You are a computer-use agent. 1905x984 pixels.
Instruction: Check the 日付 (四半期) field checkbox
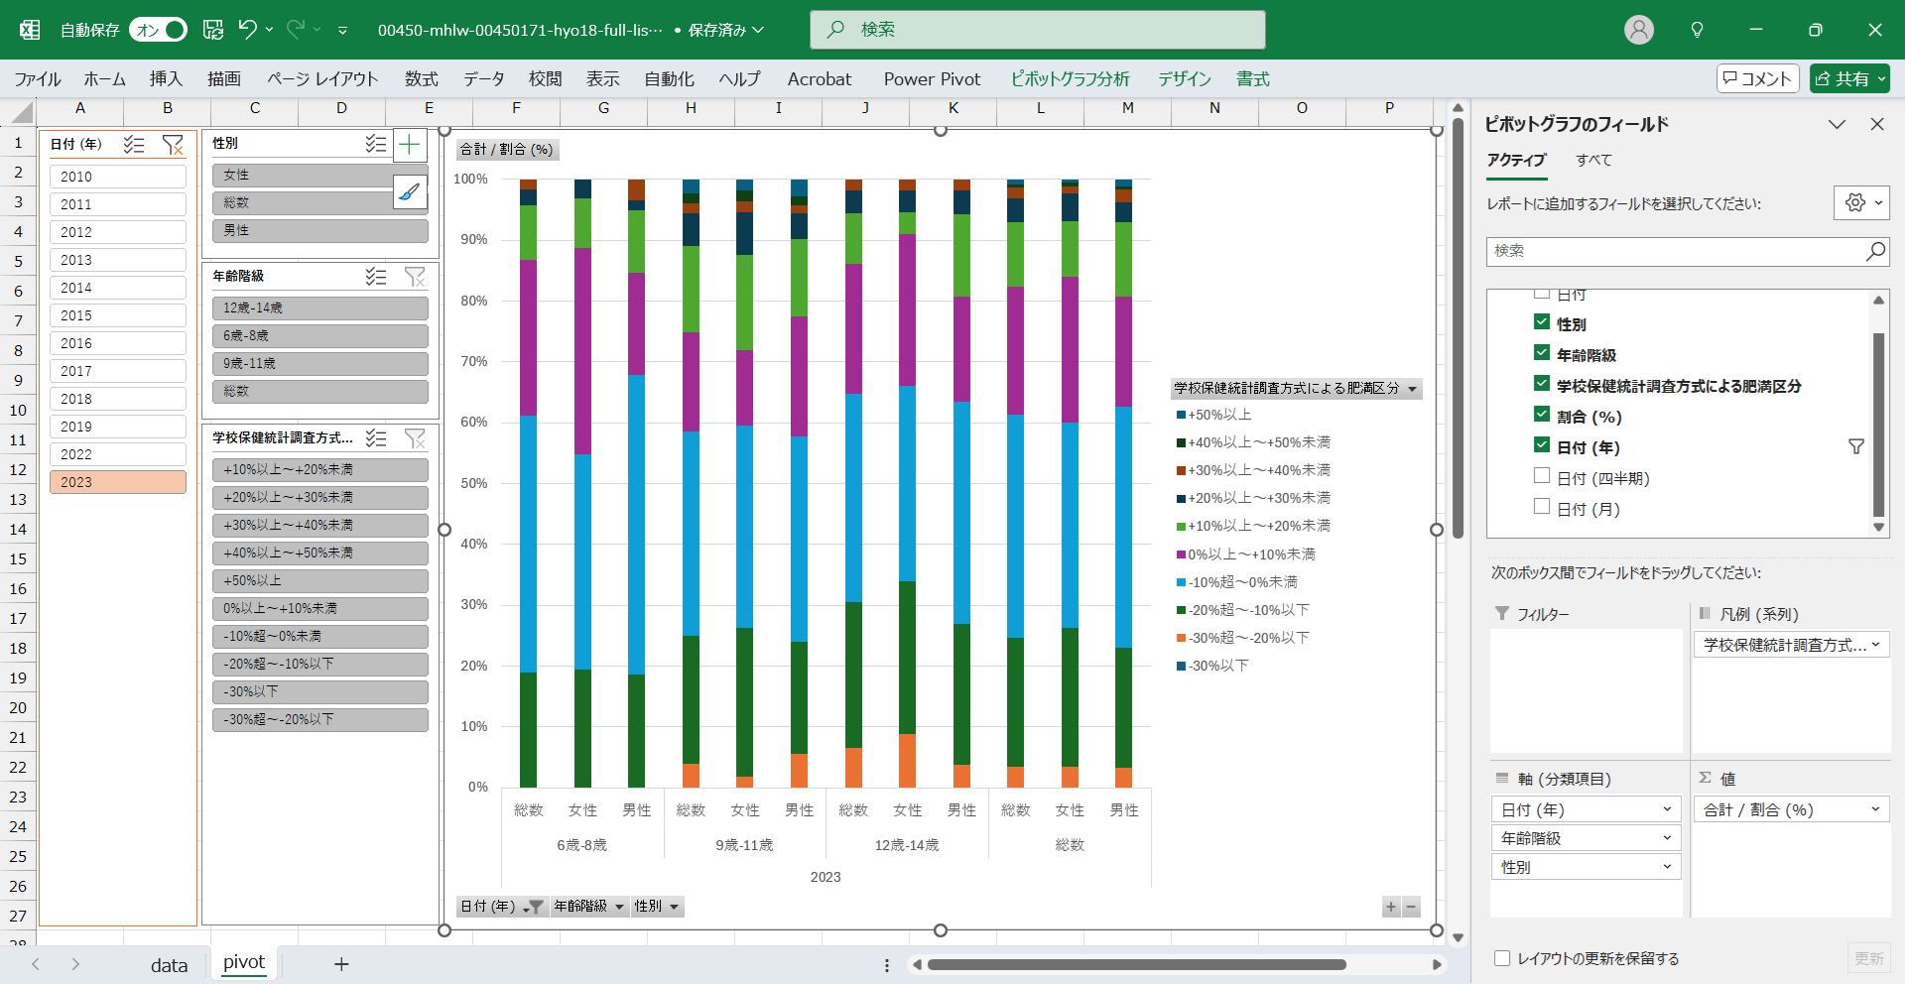tap(1542, 477)
